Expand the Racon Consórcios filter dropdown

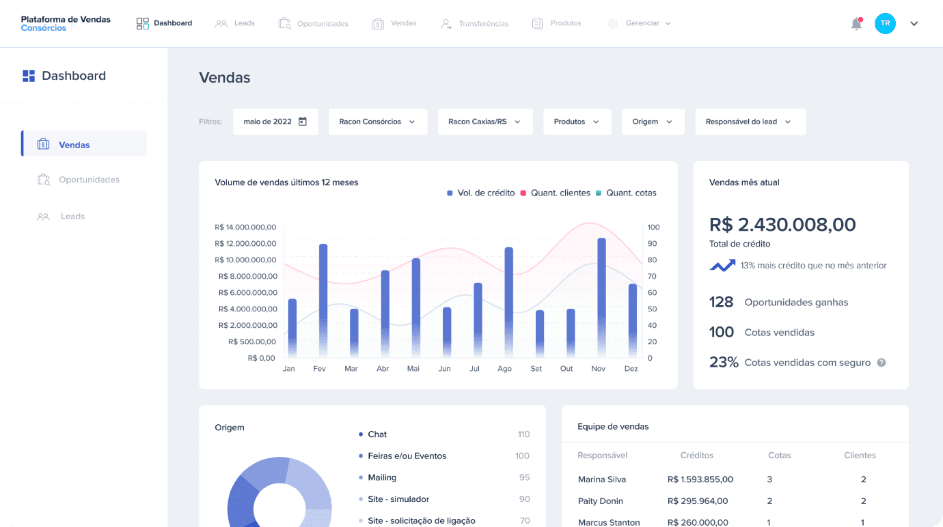pyautogui.click(x=377, y=122)
